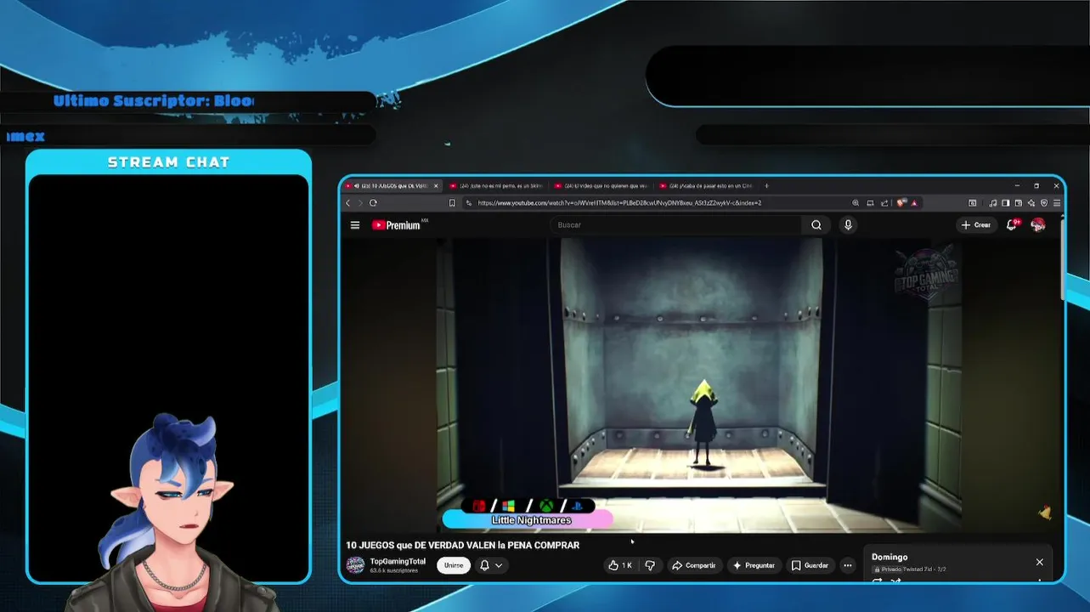Dislike the video with thumbs down
The height and width of the screenshot is (612, 1090).
click(650, 565)
